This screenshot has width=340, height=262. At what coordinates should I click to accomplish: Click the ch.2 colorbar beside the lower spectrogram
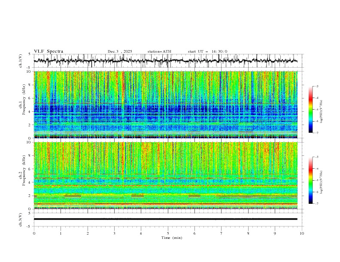coord(310,181)
